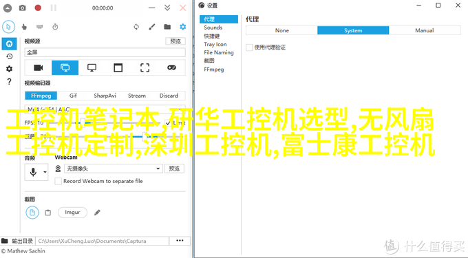Open the paint brush overlay icon

click(x=152, y=27)
